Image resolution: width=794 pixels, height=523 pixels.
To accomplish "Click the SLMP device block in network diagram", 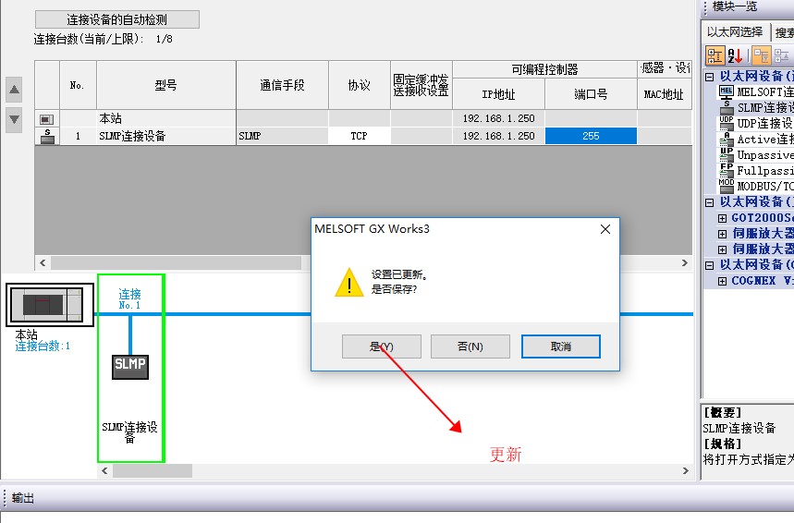I will coord(130,367).
